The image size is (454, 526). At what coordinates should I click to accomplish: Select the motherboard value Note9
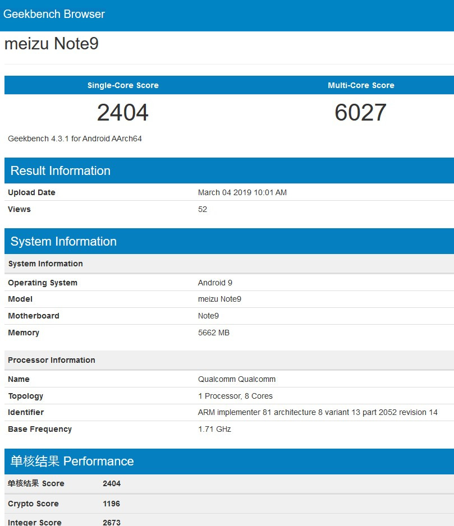coord(208,316)
